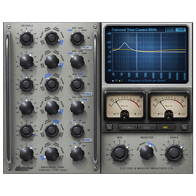The width and height of the screenshot is (196, 196).
Task: Click the Top M decibels gain knob
Action: coord(26,38)
